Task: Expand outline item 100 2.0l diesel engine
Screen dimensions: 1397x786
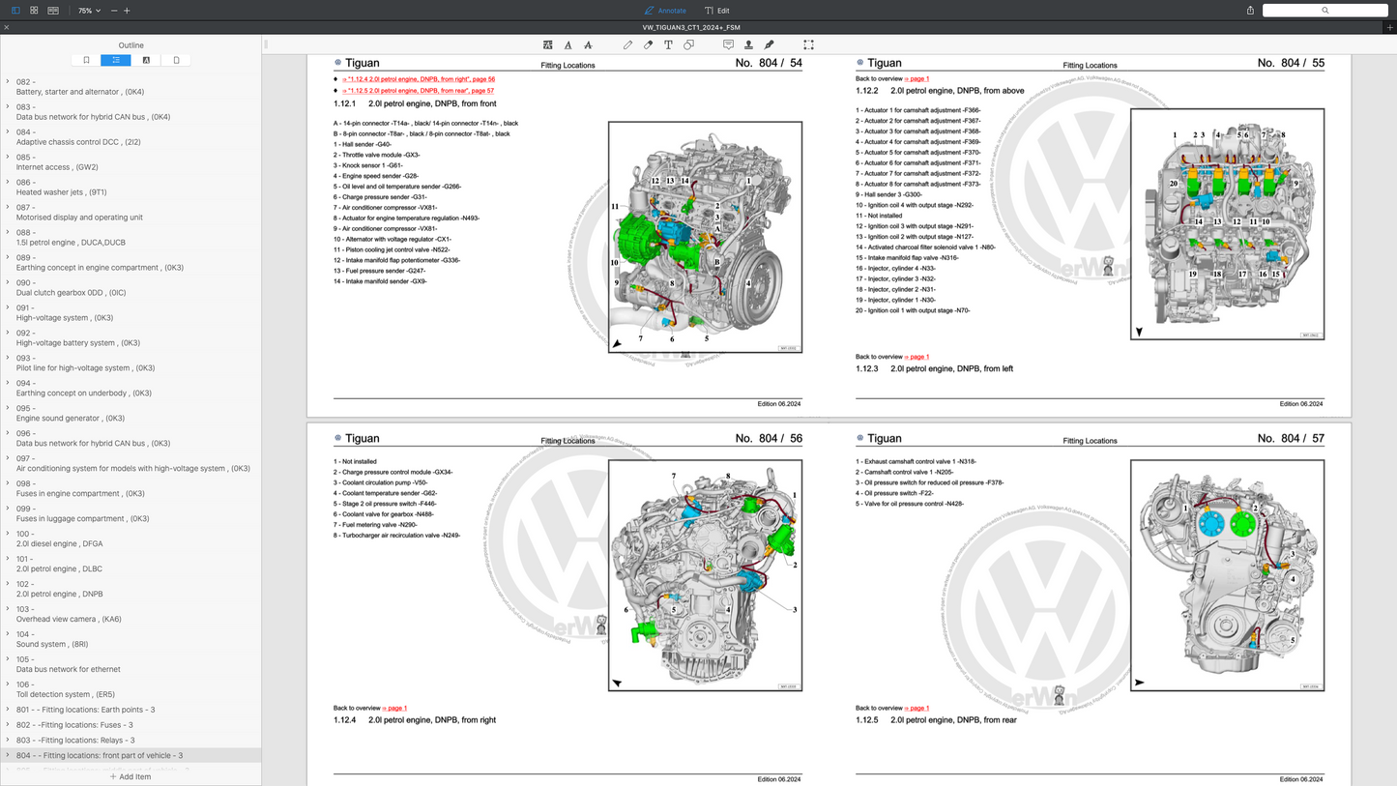Action: coord(8,534)
